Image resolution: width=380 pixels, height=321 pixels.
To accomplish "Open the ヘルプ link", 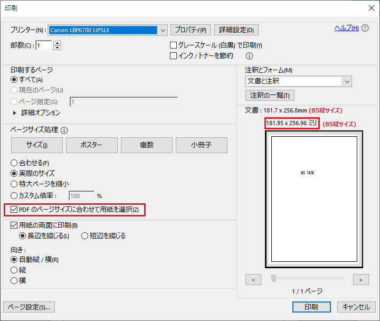I will click(346, 28).
